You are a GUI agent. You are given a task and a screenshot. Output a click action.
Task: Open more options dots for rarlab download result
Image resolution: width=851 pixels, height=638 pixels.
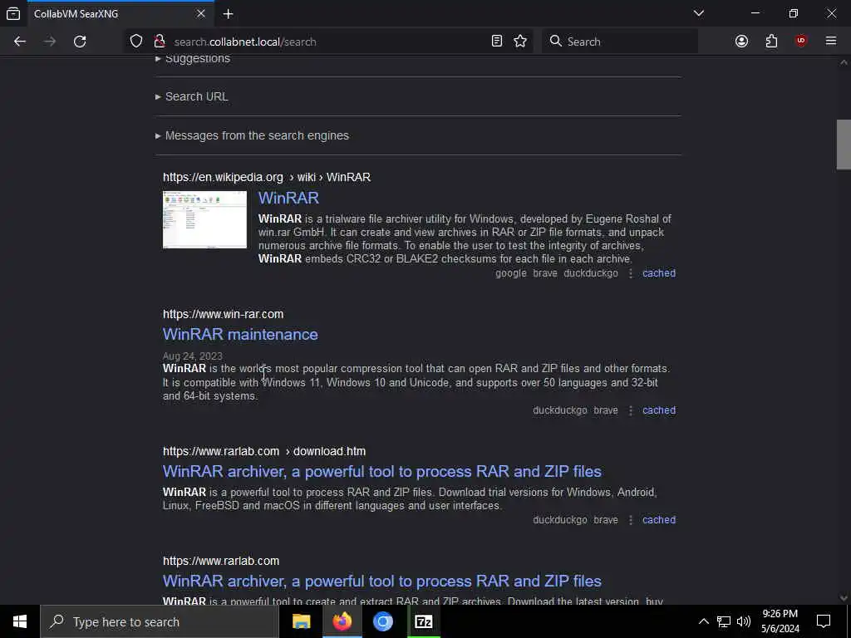[x=630, y=520]
